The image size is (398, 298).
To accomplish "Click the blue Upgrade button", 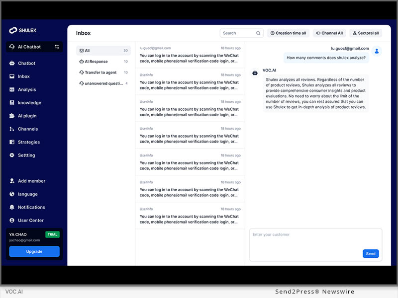I will [34, 251].
